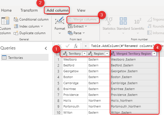The width and height of the screenshot is (164, 115).
Task: Click 'Boston ,Eastern' merged cell
Action: [134, 77]
